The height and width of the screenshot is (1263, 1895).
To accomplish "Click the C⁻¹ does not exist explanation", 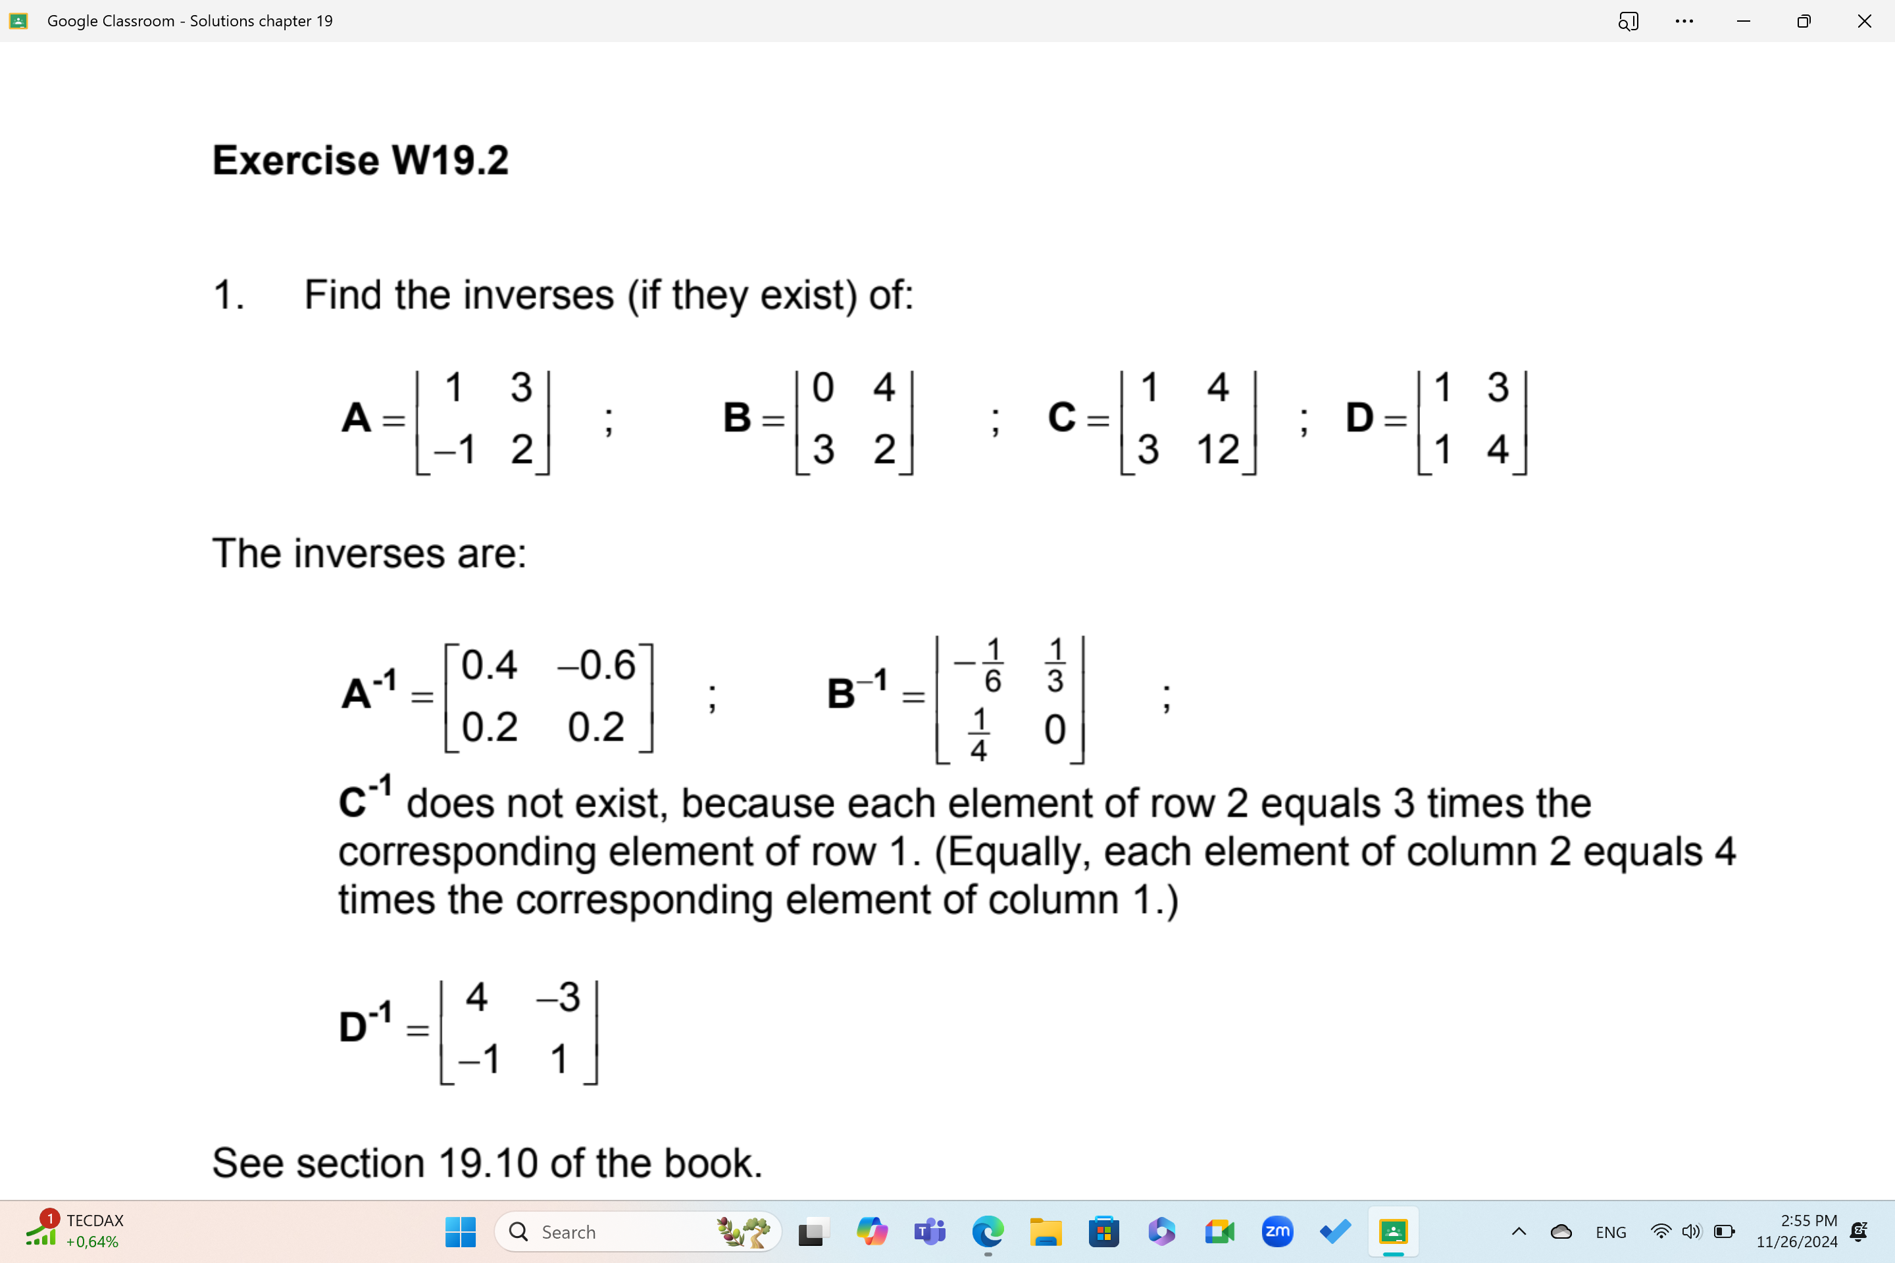I will 1037,848.
